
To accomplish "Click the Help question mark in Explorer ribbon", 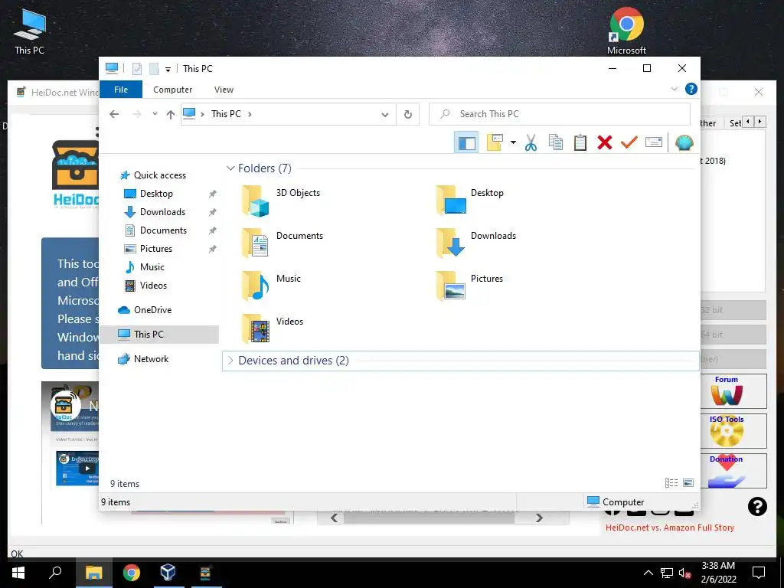I will tap(691, 89).
